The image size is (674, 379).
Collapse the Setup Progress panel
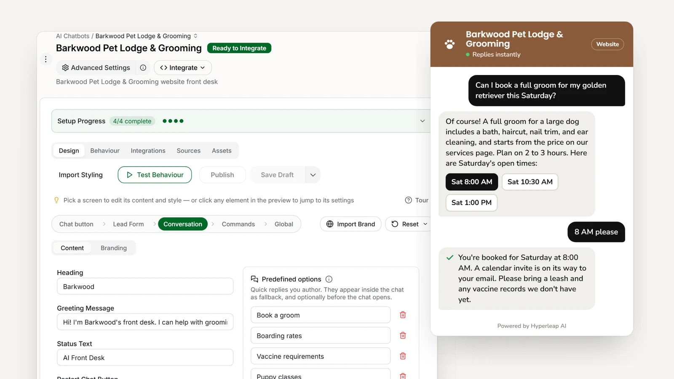[x=423, y=121]
